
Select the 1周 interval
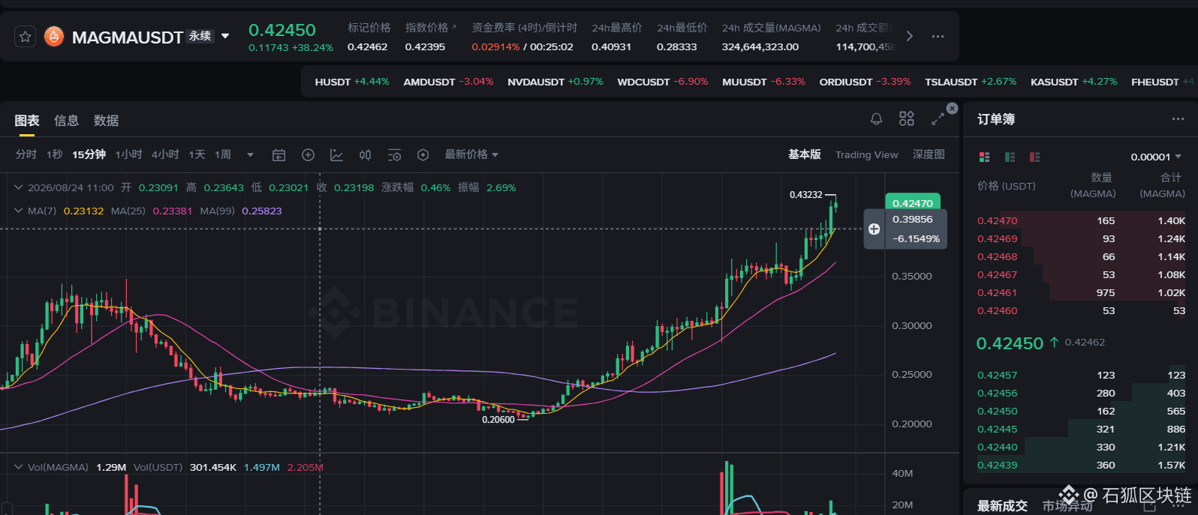point(223,154)
